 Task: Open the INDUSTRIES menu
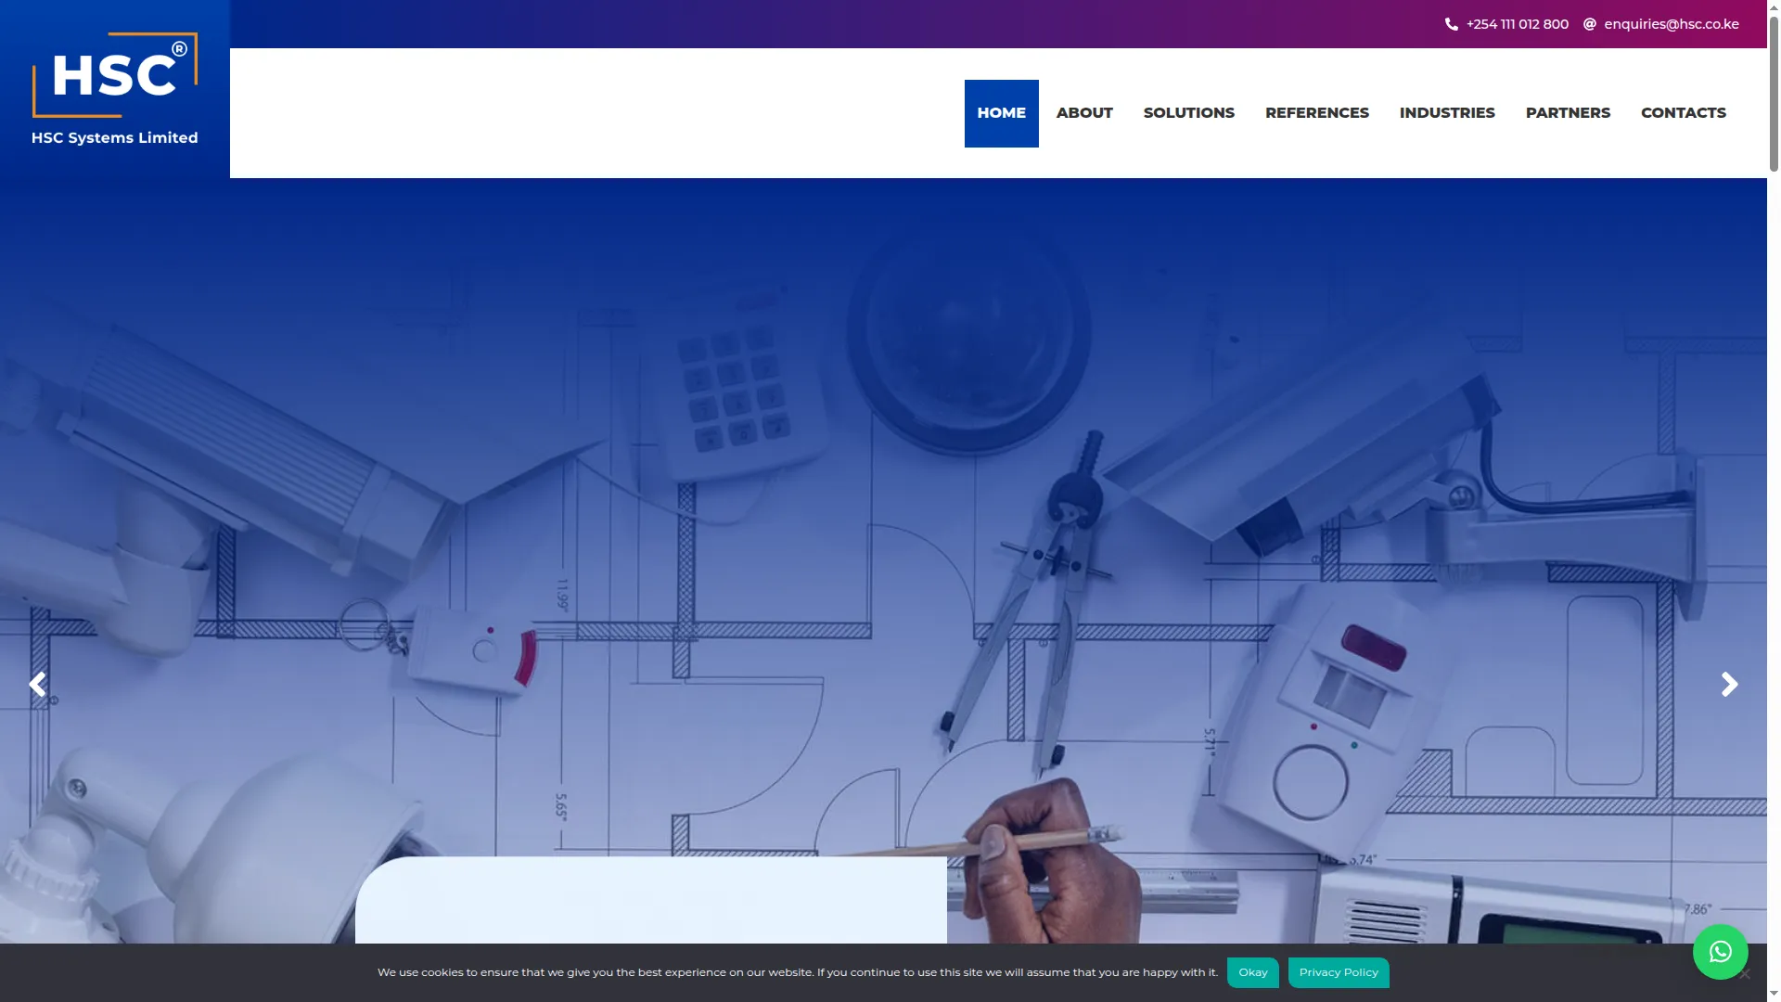pyautogui.click(x=1446, y=113)
